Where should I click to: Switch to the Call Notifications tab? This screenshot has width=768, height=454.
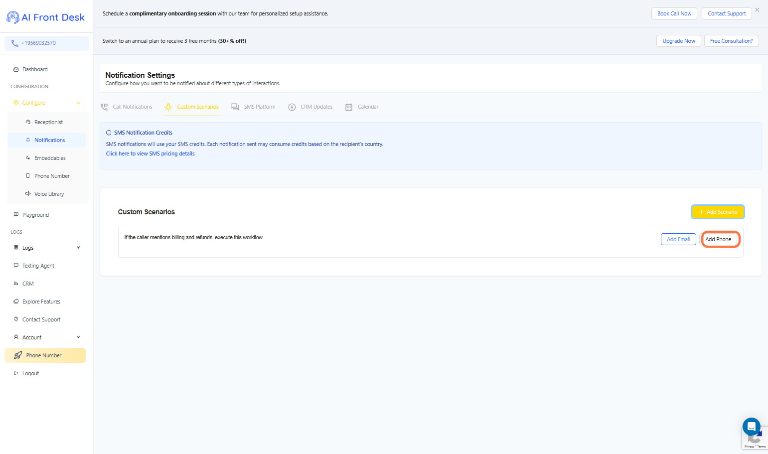[127, 107]
